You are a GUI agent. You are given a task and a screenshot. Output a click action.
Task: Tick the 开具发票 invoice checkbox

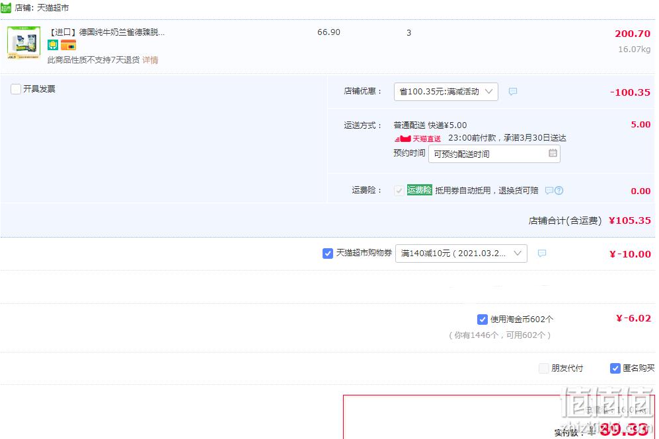tap(16, 89)
